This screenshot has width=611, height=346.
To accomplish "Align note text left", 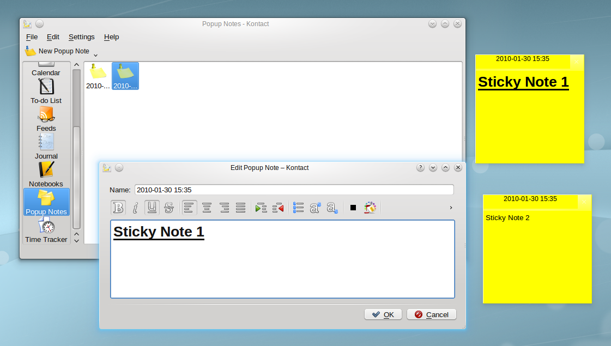I will point(189,208).
